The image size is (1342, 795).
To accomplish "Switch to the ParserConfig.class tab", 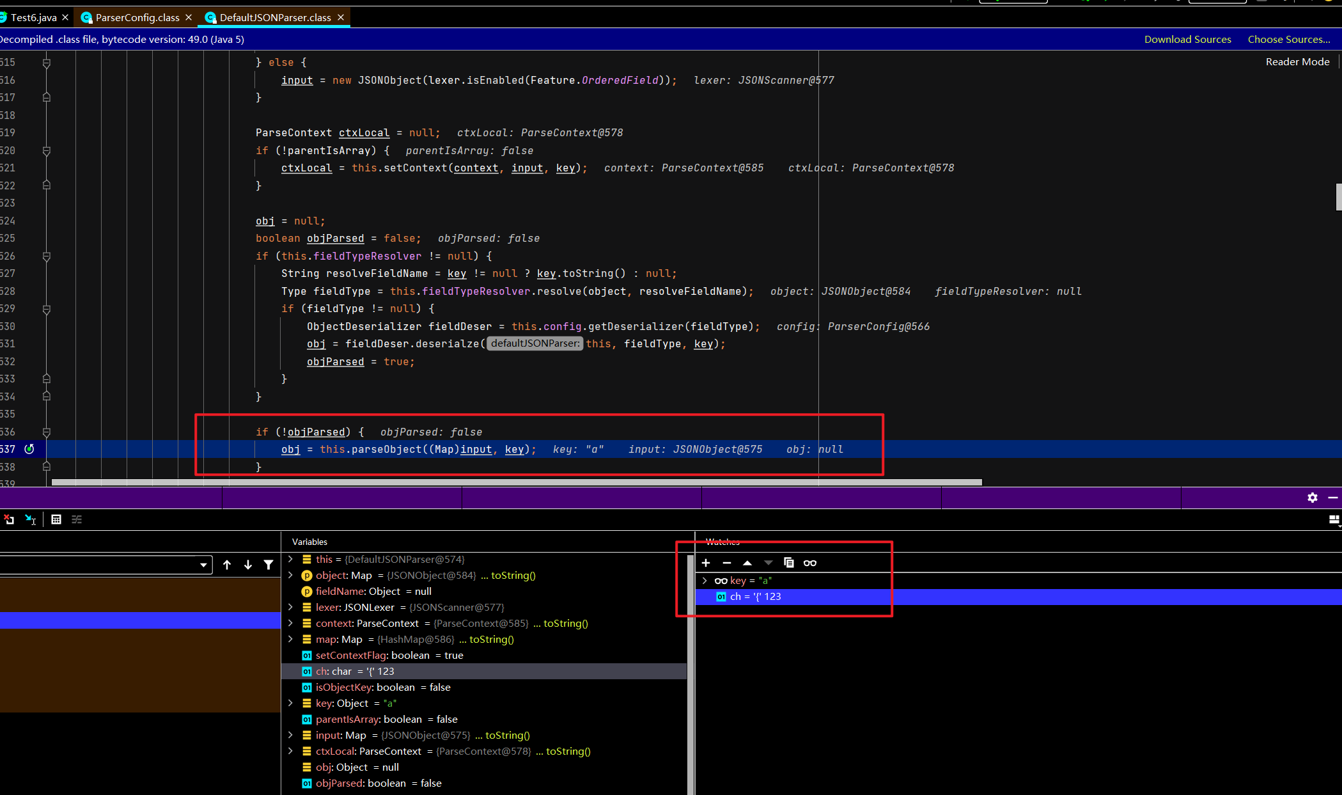I will tap(137, 17).
